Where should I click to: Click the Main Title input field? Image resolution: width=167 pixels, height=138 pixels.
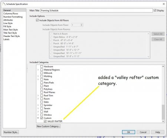(96, 11)
